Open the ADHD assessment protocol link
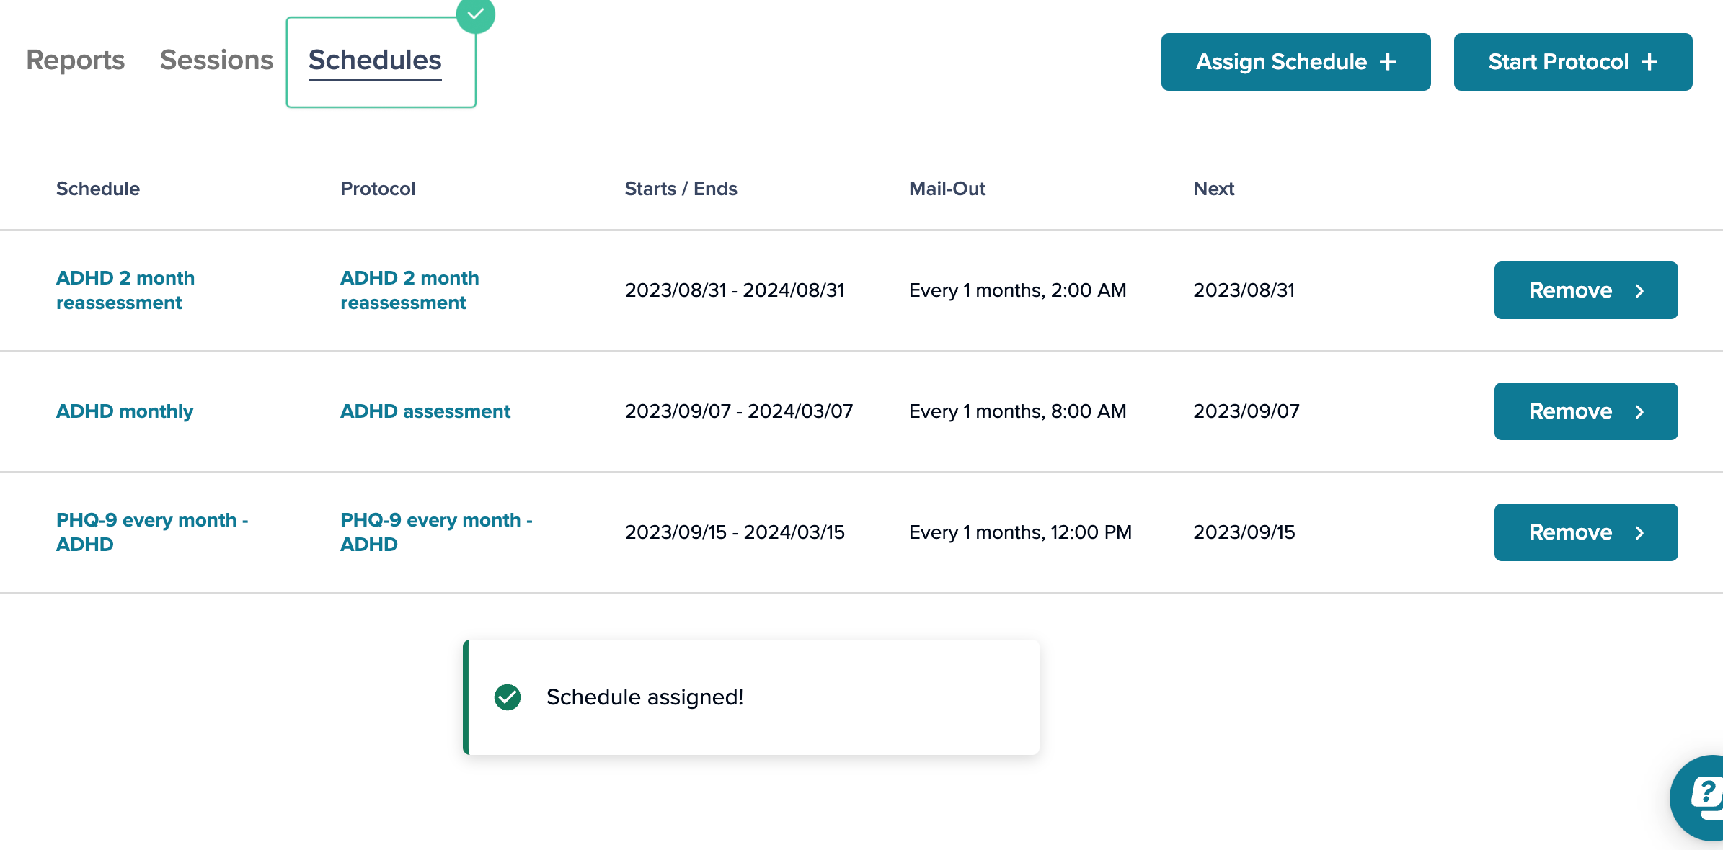This screenshot has width=1723, height=850. [425, 411]
